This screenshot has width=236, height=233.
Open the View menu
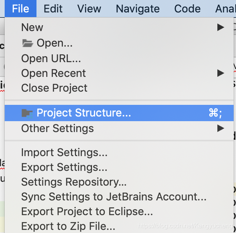tap(89, 9)
